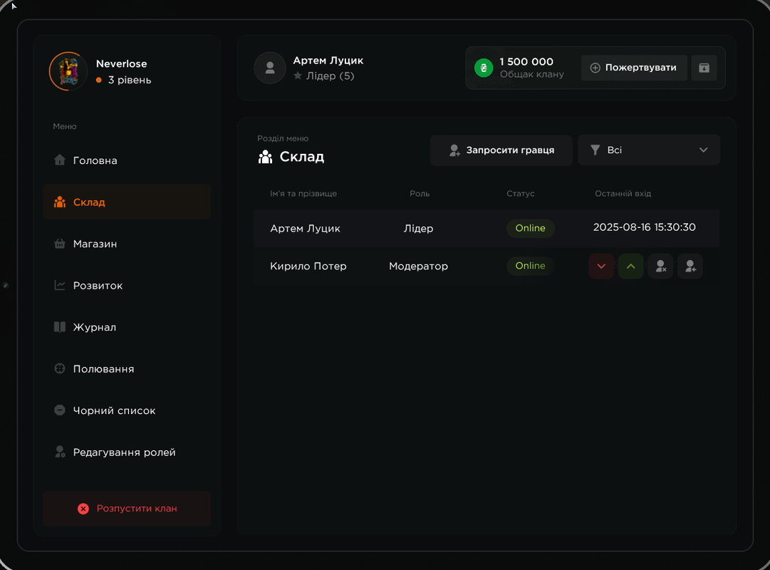
Task: Open the clan treasury withdraw icon
Action: point(704,68)
